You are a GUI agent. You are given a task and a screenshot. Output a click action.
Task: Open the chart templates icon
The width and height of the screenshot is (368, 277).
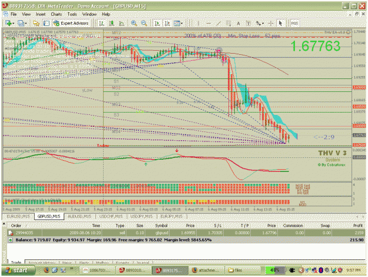pyautogui.click(x=177, y=23)
